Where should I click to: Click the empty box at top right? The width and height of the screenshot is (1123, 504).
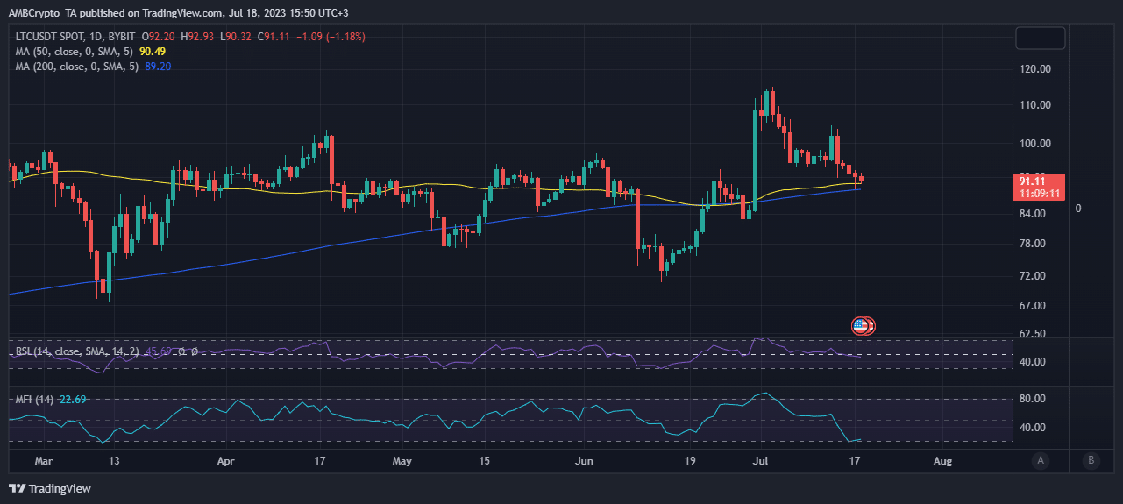point(1040,38)
